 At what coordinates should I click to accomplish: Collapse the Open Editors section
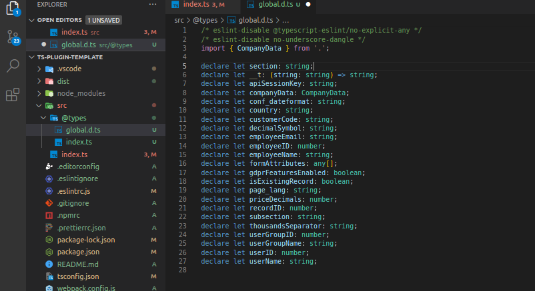pos(32,20)
